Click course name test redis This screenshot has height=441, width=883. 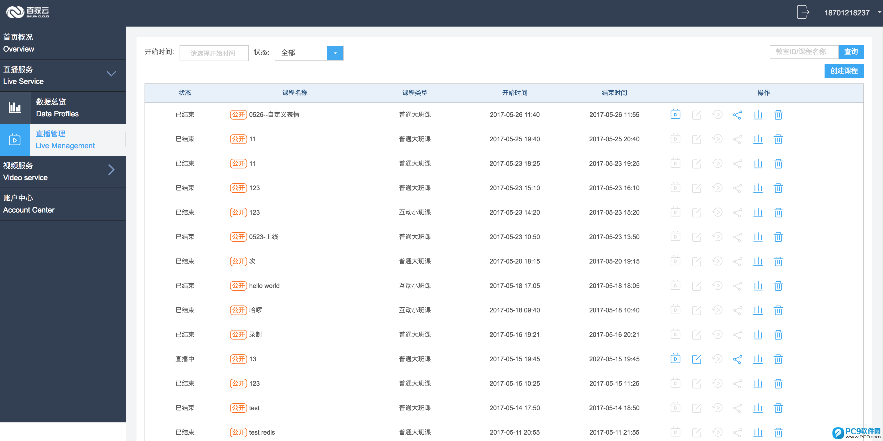[262, 432]
